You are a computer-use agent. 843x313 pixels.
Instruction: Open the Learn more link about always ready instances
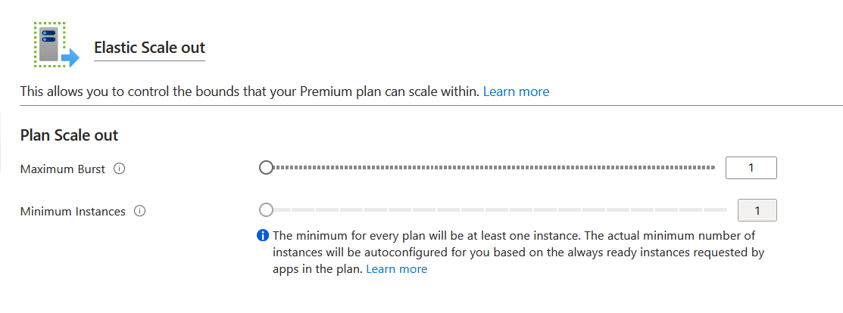tap(396, 269)
